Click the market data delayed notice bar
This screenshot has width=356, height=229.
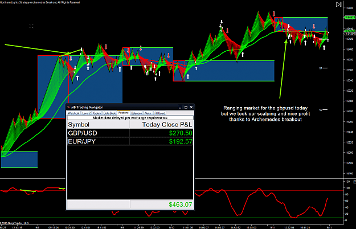[x=130, y=118]
